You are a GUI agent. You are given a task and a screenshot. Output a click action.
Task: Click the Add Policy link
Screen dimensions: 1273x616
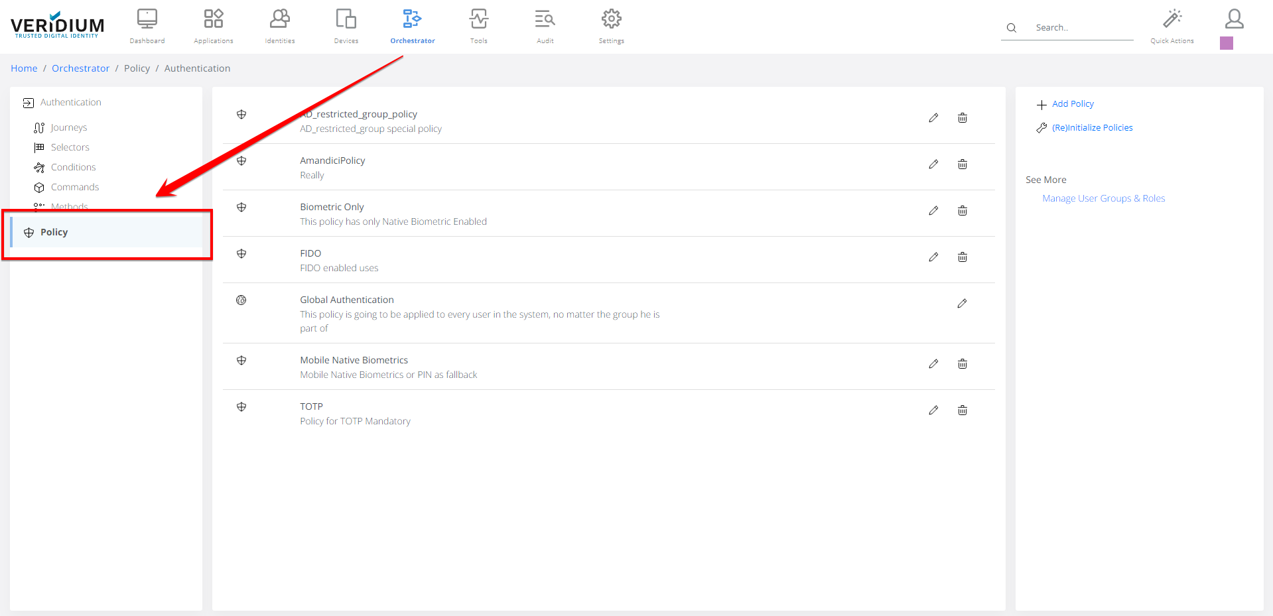(1072, 104)
